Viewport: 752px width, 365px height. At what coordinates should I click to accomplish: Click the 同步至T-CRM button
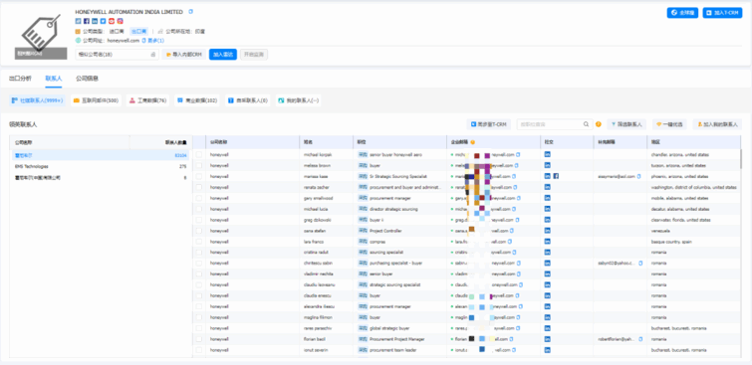tap(488, 124)
